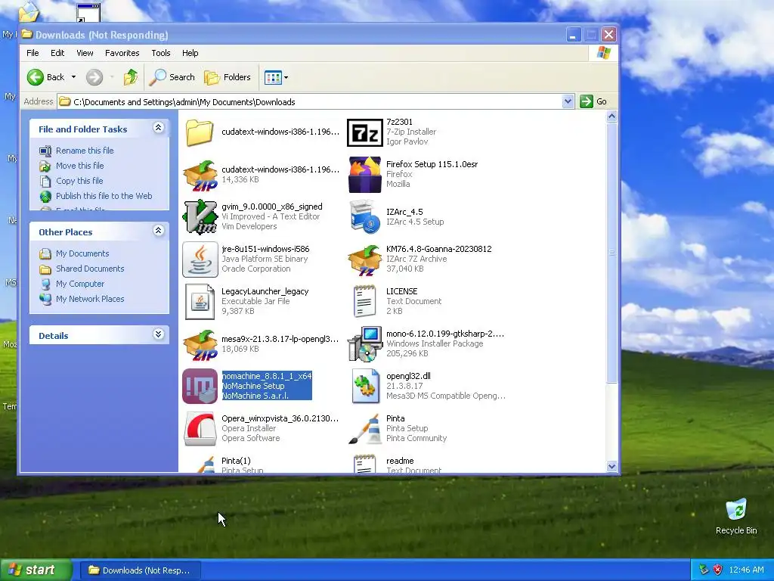Click the green Back arrow icon
The height and width of the screenshot is (581, 774).
[x=35, y=77]
